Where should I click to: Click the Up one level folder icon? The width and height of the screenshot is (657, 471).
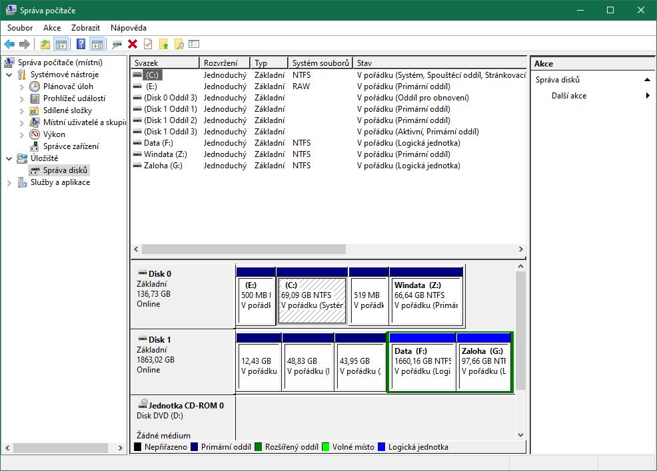click(45, 45)
